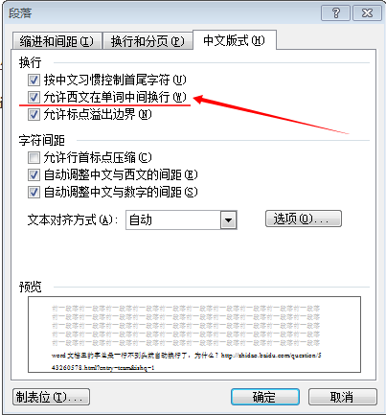Image resolution: width=386 pixels, height=415 pixels.
Task: Toggle 自动调整中文与数字的间距 checkbox
Action: (x=34, y=192)
